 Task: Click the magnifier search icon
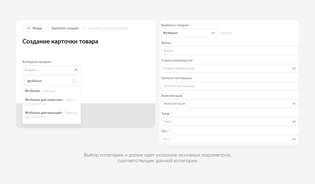coord(74,81)
